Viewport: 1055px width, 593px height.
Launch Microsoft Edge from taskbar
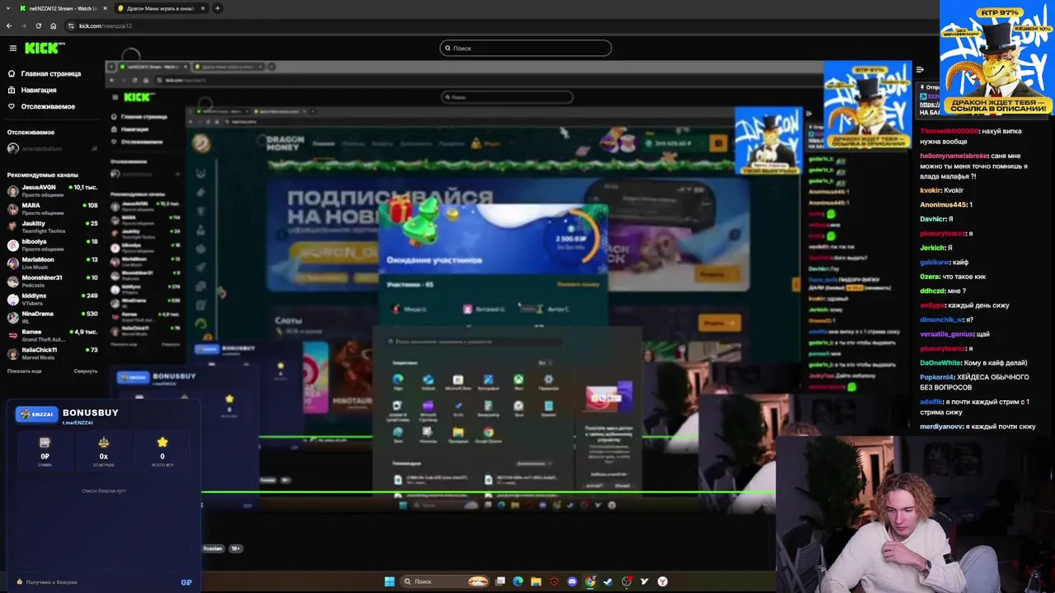coord(518,581)
